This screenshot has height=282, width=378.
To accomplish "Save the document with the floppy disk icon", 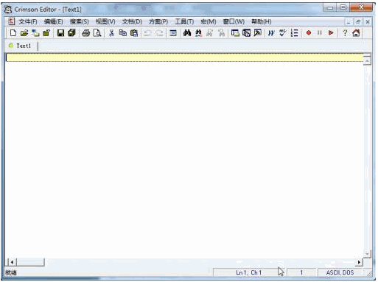I will click(60, 33).
